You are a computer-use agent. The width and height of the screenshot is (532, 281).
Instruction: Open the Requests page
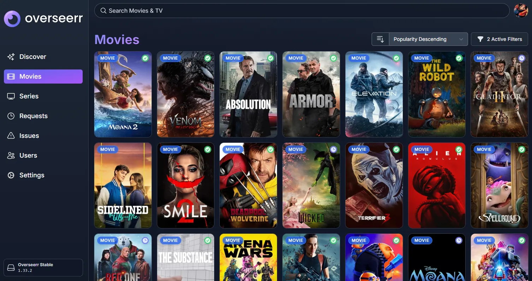(x=33, y=116)
